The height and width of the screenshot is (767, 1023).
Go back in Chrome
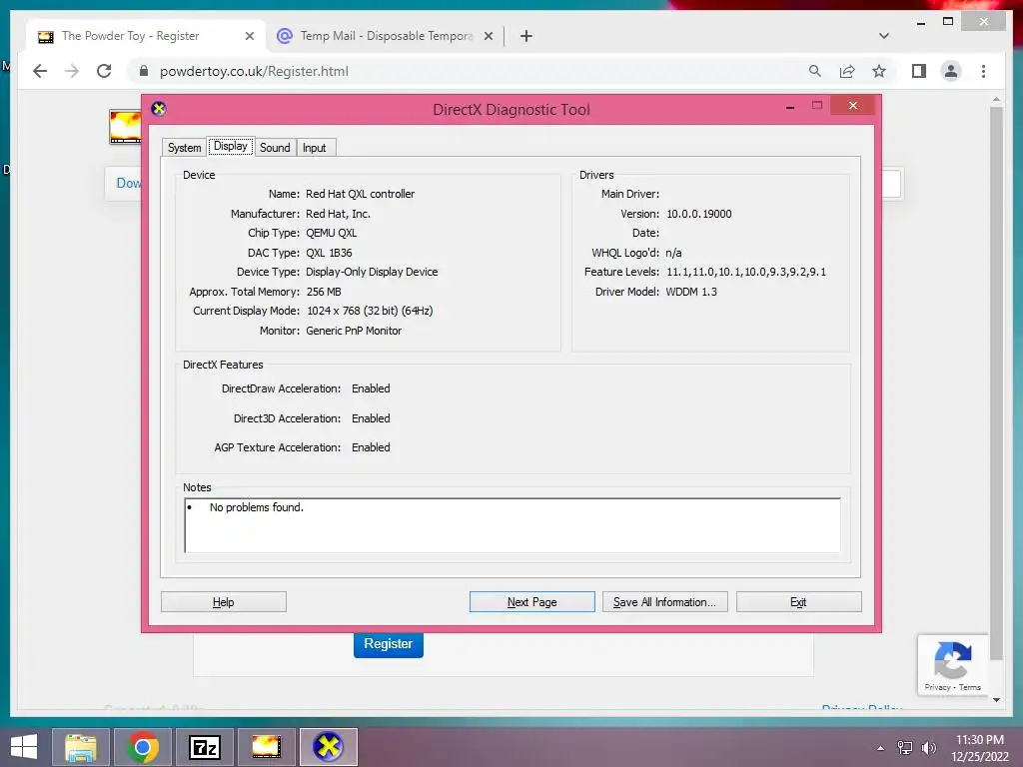pyautogui.click(x=40, y=71)
